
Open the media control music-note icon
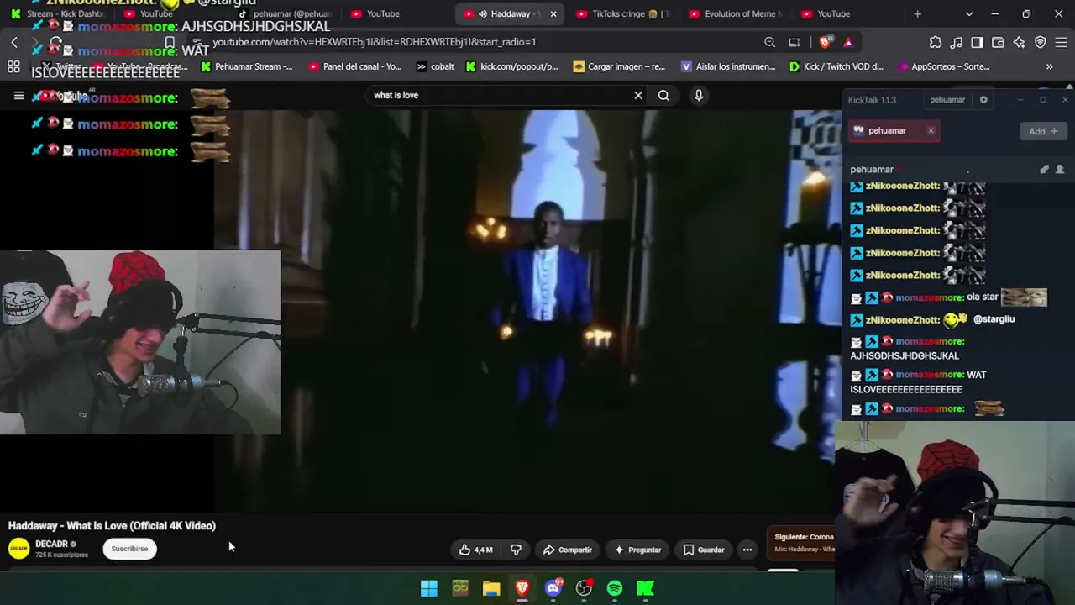[957, 42]
